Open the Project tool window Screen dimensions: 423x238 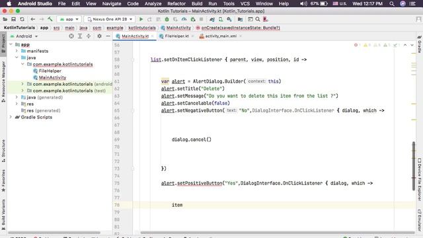pos(3,44)
